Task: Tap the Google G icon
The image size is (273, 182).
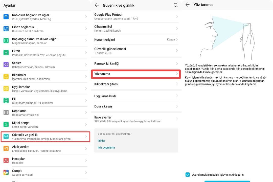Action: tap(6, 172)
